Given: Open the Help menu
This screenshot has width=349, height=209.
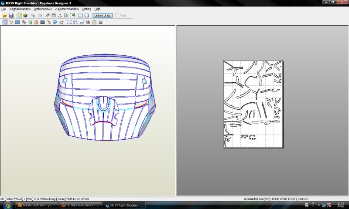Looking at the screenshot, I should [97, 9].
